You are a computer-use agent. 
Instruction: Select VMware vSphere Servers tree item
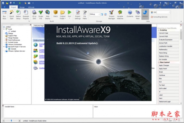click(17, 51)
